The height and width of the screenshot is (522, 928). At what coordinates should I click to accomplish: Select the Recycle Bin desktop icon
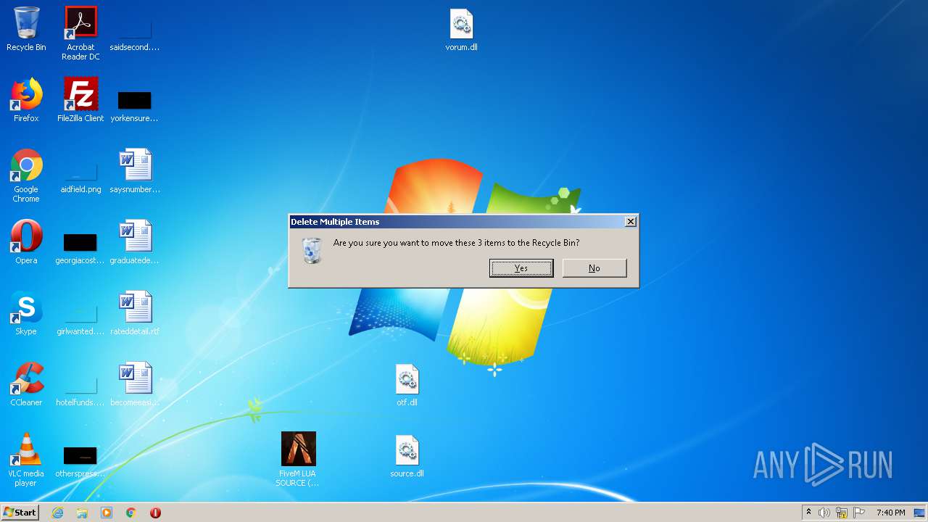[26, 29]
